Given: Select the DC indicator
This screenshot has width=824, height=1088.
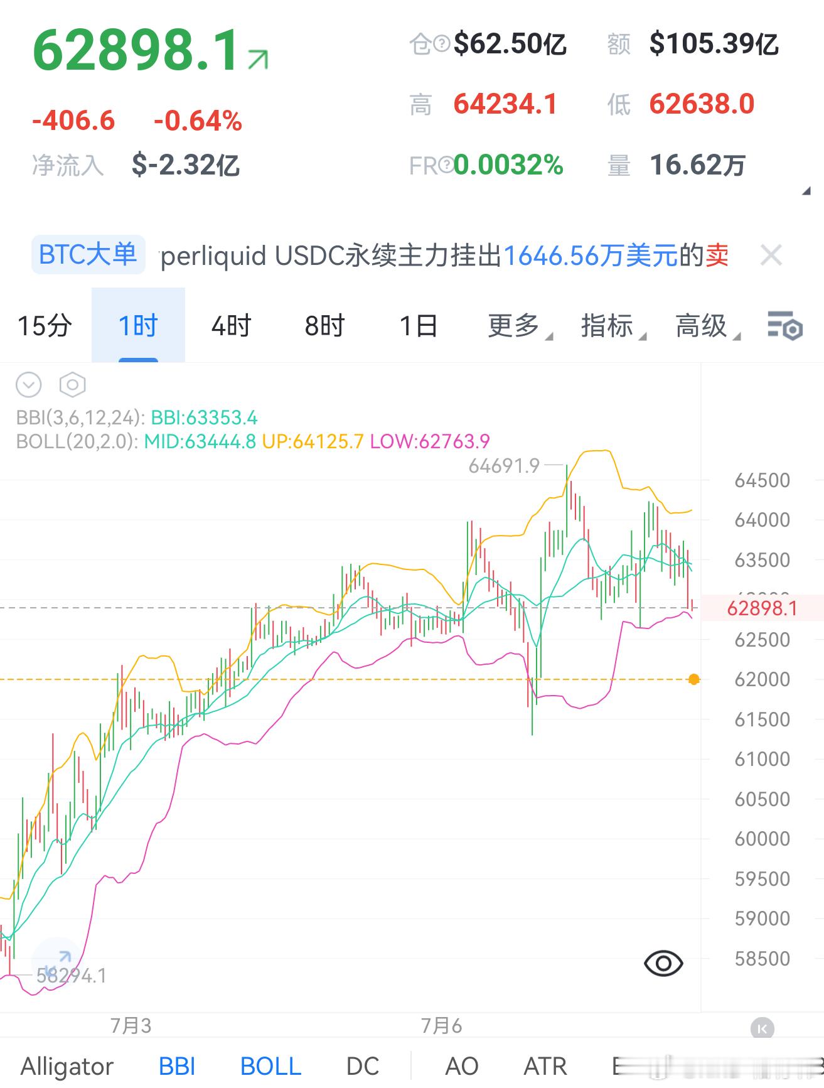Looking at the screenshot, I should coord(363,1066).
